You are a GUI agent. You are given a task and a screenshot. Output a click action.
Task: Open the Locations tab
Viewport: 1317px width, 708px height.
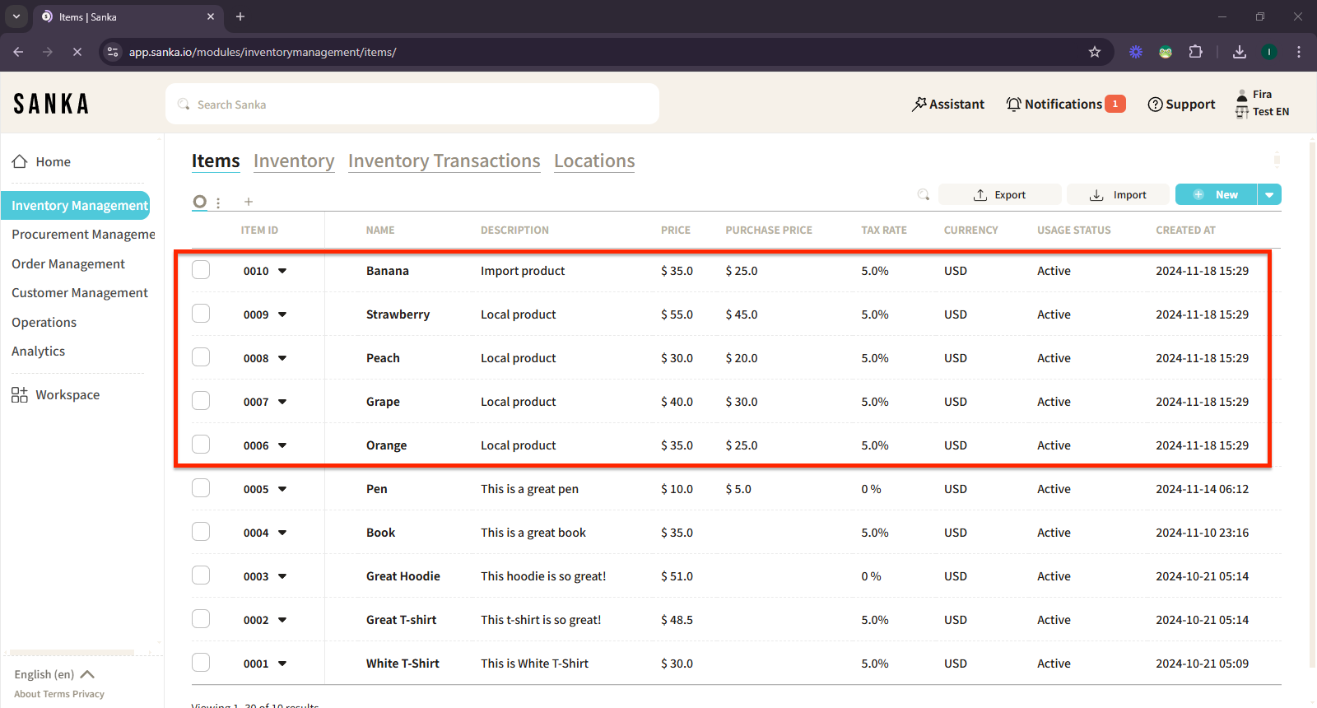point(594,161)
